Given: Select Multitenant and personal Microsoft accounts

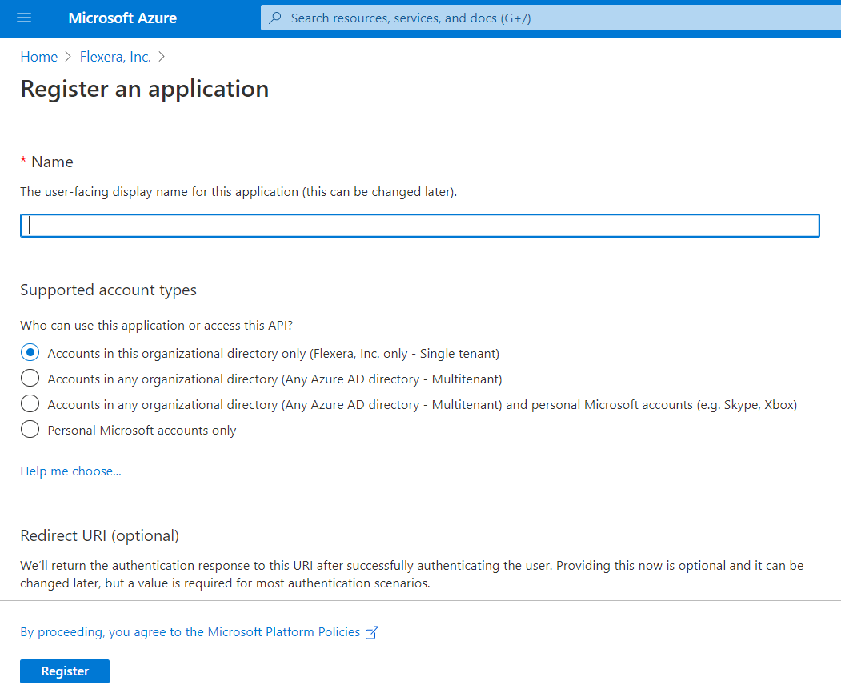Looking at the screenshot, I should click(x=30, y=403).
